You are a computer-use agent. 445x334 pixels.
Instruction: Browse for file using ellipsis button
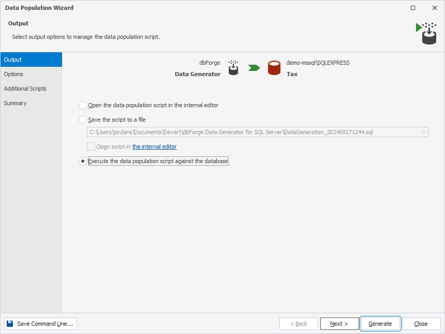pos(424,132)
